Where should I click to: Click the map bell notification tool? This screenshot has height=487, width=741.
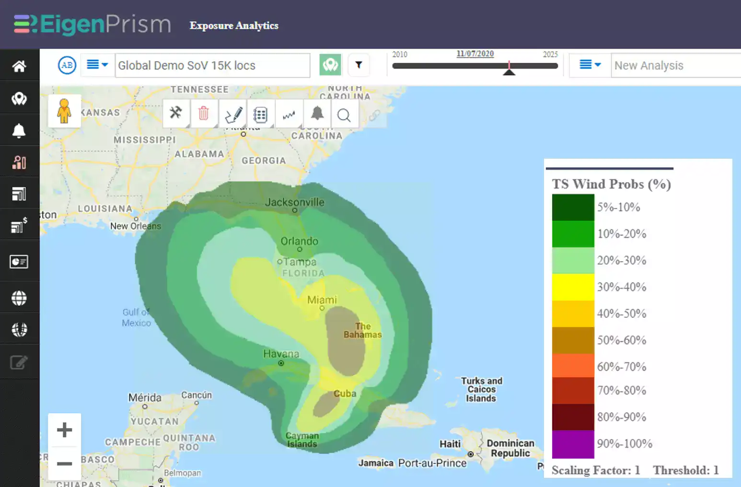point(317,114)
